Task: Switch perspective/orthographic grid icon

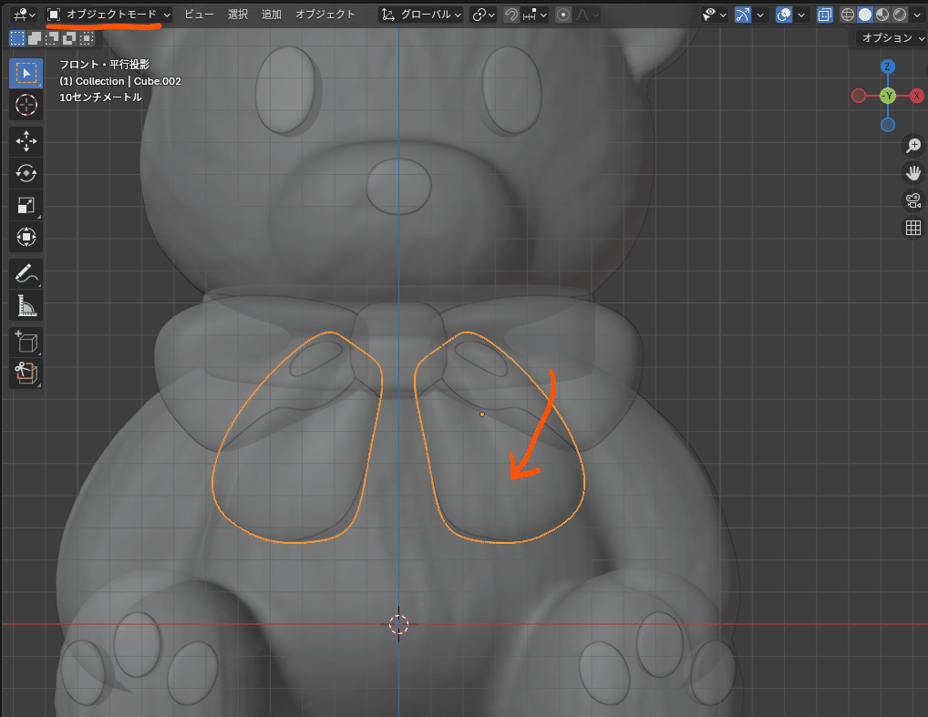Action: (x=913, y=228)
